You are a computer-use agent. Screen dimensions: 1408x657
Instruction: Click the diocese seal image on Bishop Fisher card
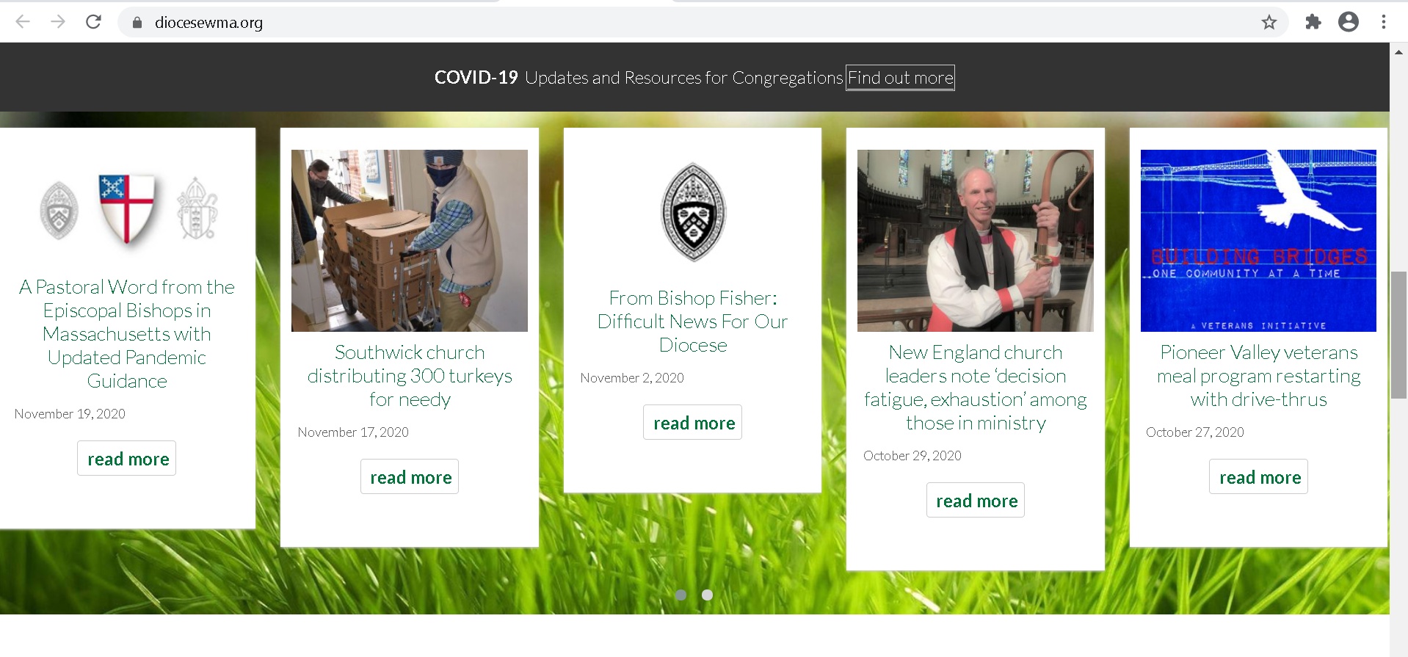(693, 212)
